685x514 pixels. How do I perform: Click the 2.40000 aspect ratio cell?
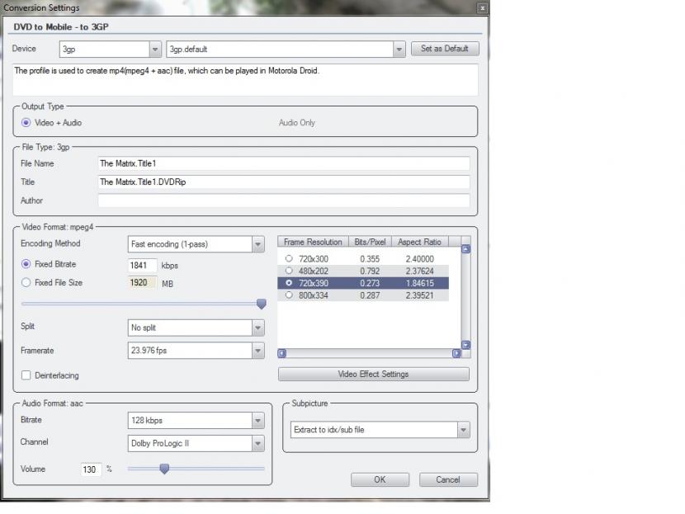click(420, 259)
